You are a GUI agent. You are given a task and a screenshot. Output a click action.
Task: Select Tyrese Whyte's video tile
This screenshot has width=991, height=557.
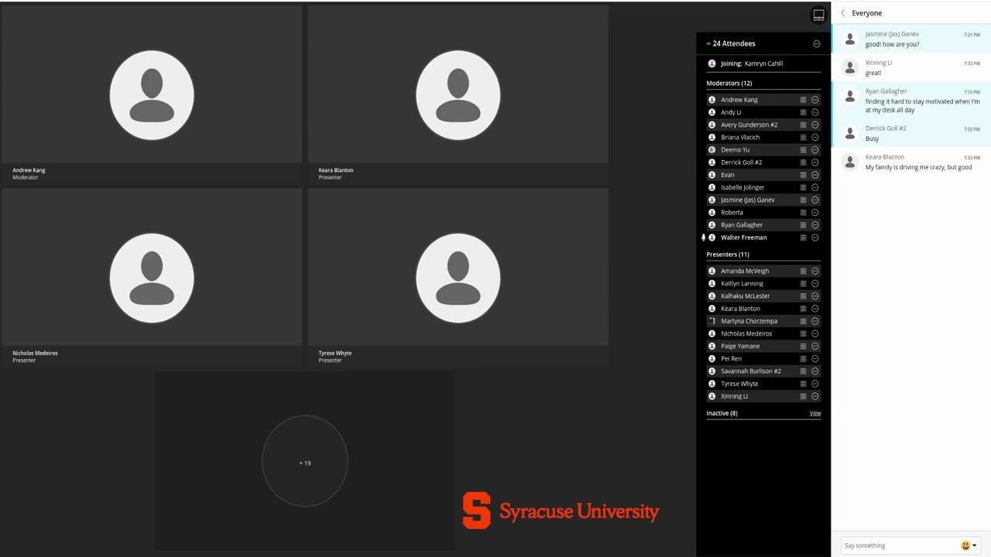click(458, 278)
